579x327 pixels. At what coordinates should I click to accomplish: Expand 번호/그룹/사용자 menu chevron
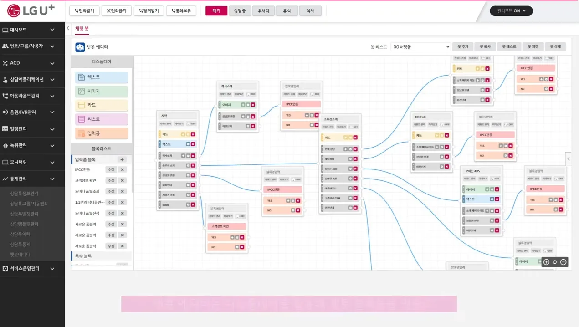click(52, 46)
